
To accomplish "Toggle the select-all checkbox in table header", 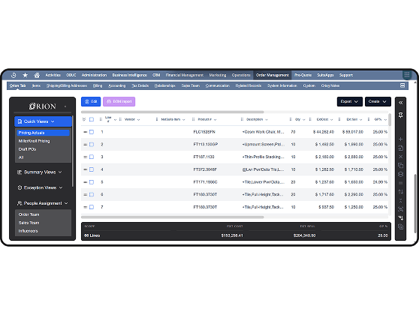I will pyautogui.click(x=92, y=119).
